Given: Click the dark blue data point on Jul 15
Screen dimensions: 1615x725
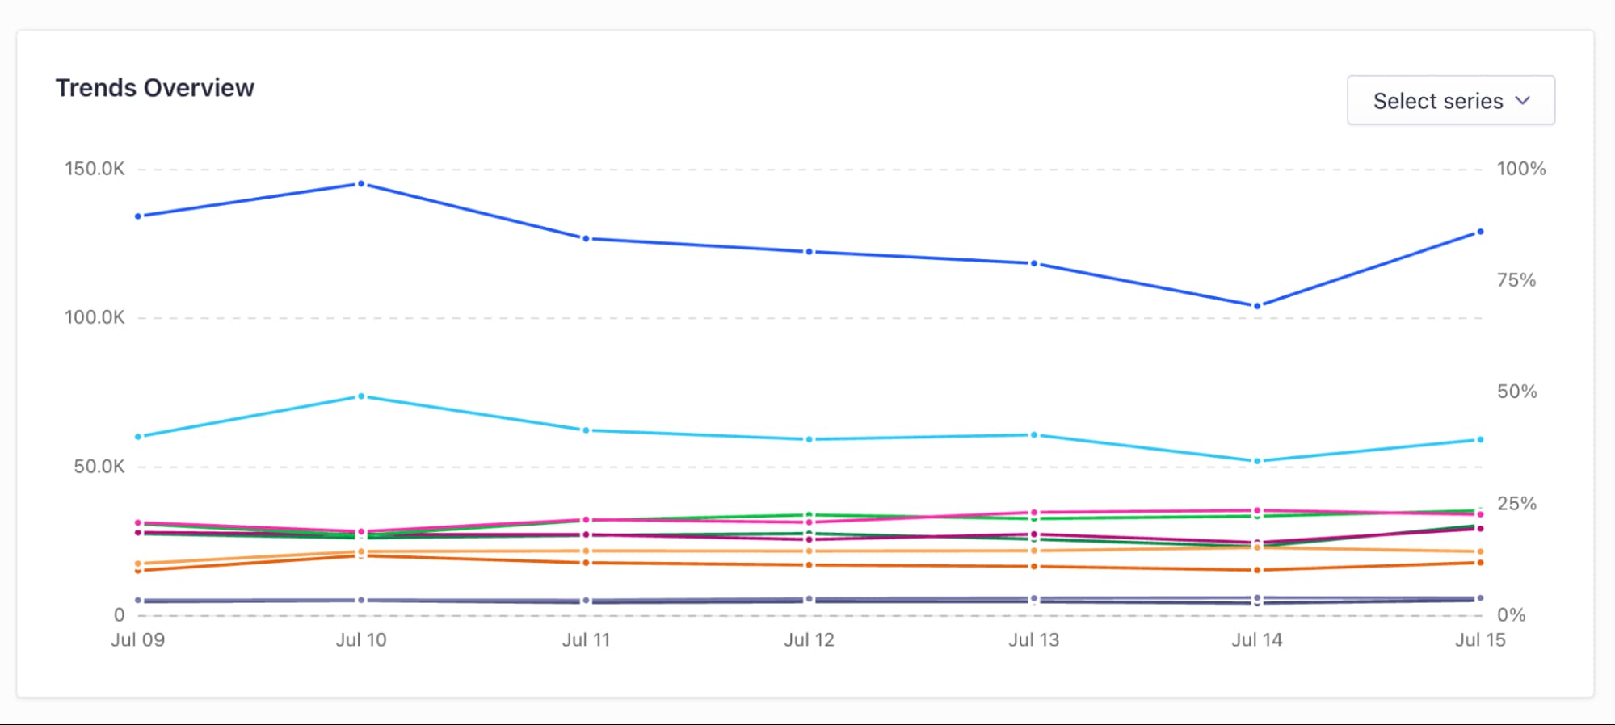Looking at the screenshot, I should pyautogui.click(x=1479, y=232).
